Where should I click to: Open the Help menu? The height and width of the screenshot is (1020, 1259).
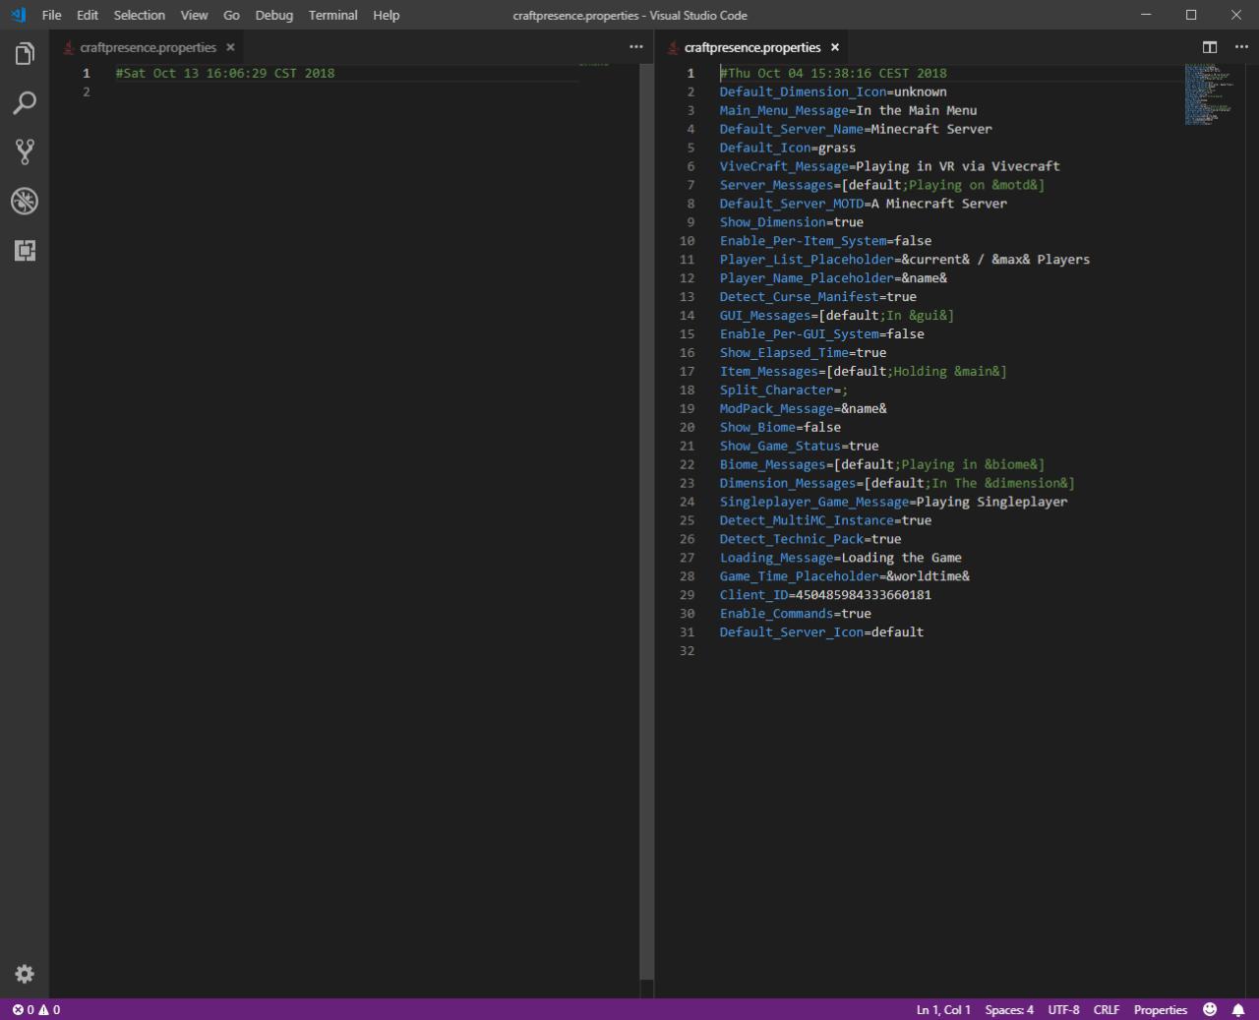coord(386,15)
